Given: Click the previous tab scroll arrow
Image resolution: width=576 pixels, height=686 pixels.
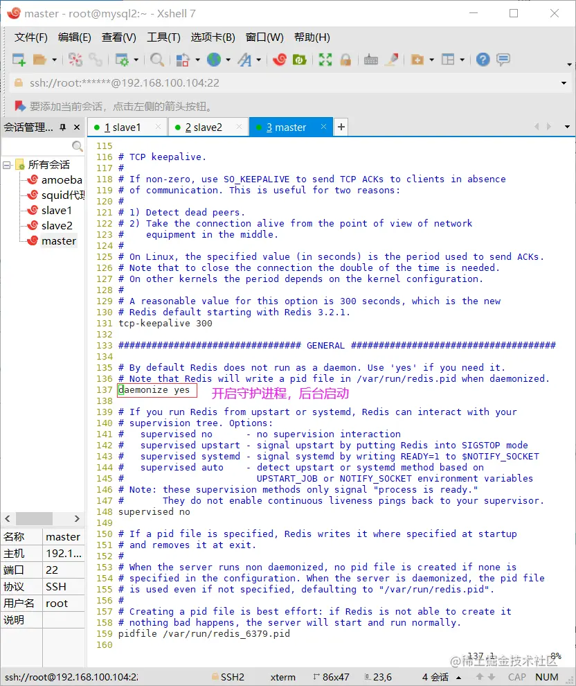Looking at the screenshot, I should point(537,127).
